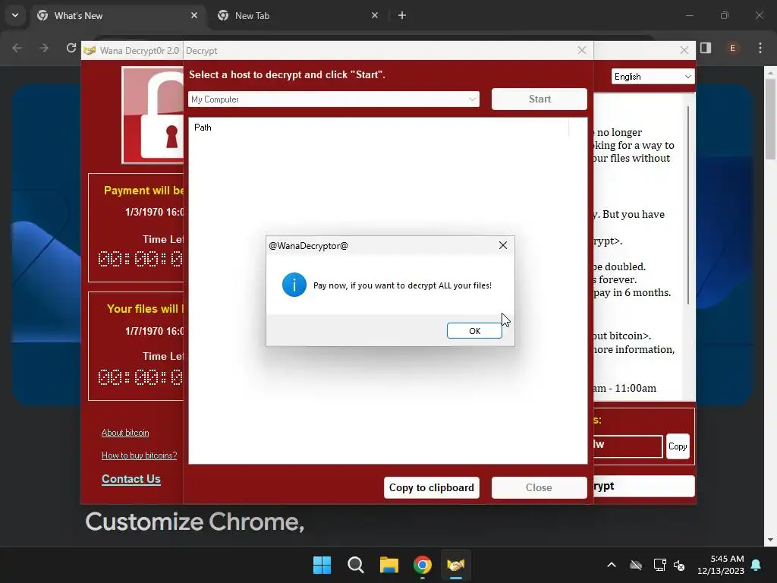The image size is (777, 583).
Task: Click the Customize Chrome, heading text
Action: tap(194, 522)
